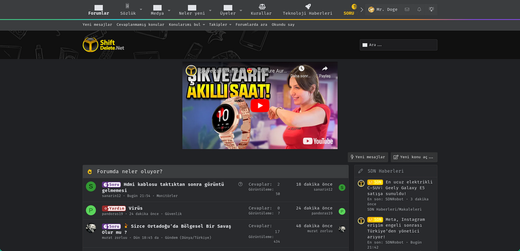Click sanarin12's green S avatar at left
This screenshot has height=251, width=520.
coord(91,186)
